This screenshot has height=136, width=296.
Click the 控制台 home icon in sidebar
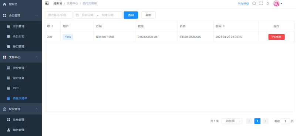[x=4, y=4]
